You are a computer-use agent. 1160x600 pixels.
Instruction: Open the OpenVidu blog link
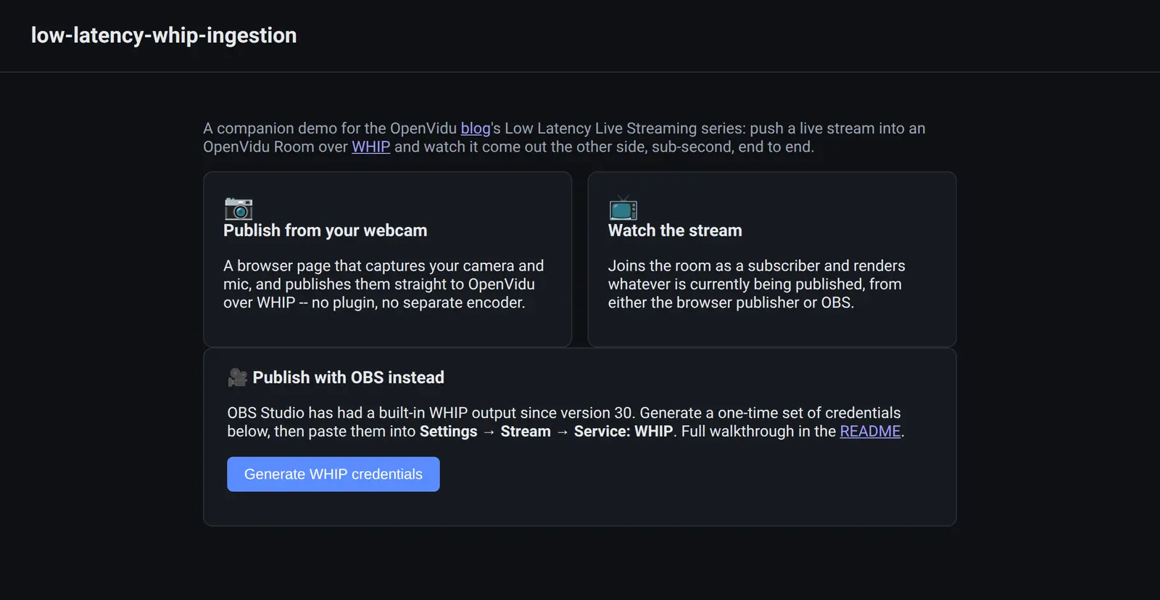pos(476,128)
